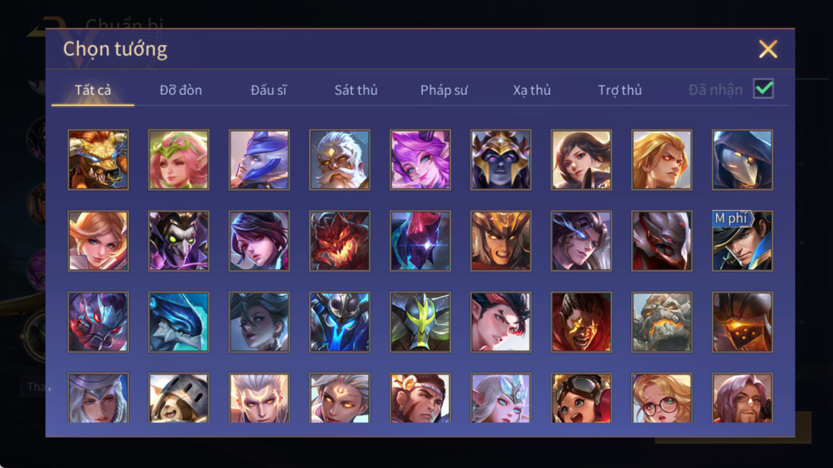The width and height of the screenshot is (833, 468).
Task: Select the blonde girl with glasses hero
Action: coord(661,398)
